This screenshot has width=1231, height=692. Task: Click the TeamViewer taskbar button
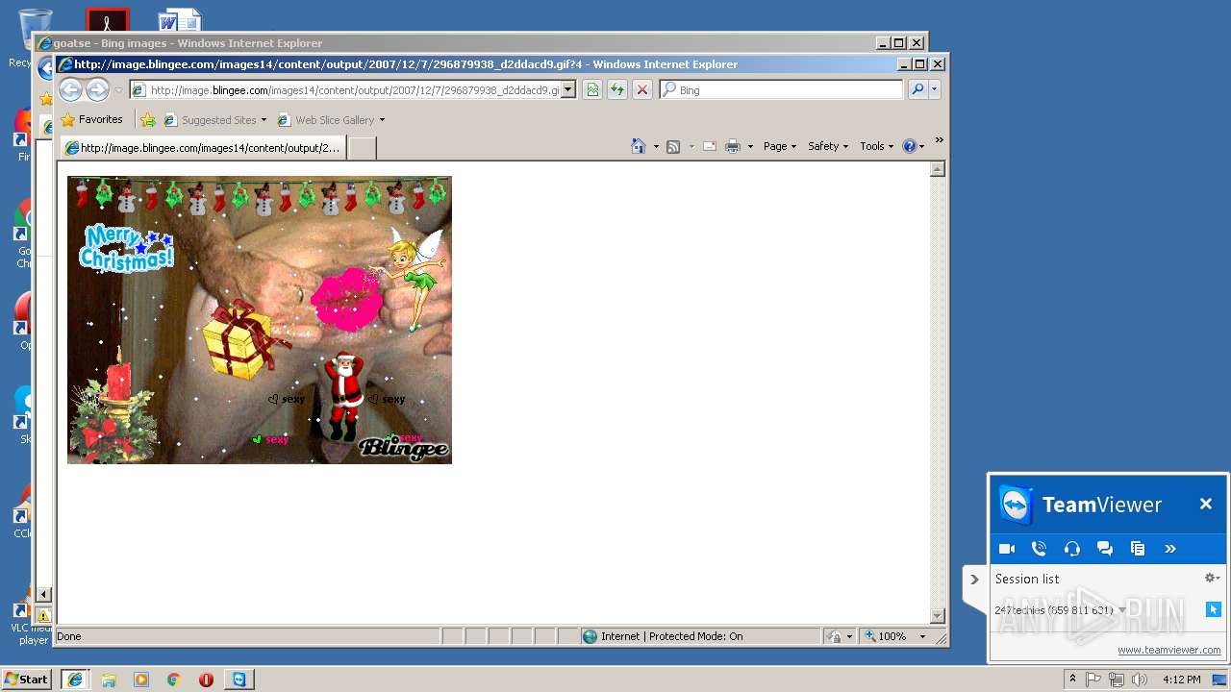coord(239,680)
